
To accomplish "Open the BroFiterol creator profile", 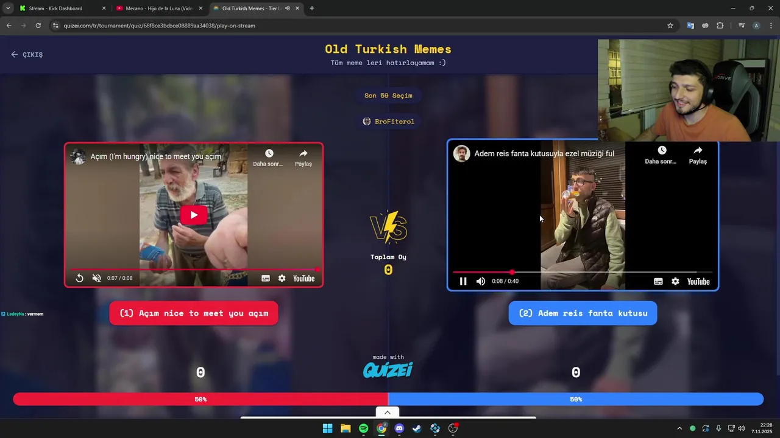I will tap(389, 122).
